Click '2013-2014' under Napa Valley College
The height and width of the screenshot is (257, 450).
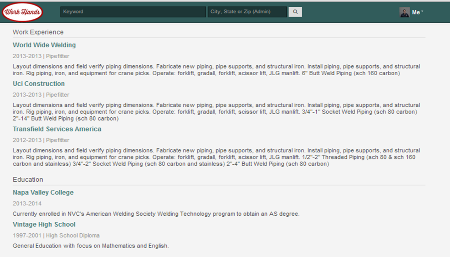[27, 204]
